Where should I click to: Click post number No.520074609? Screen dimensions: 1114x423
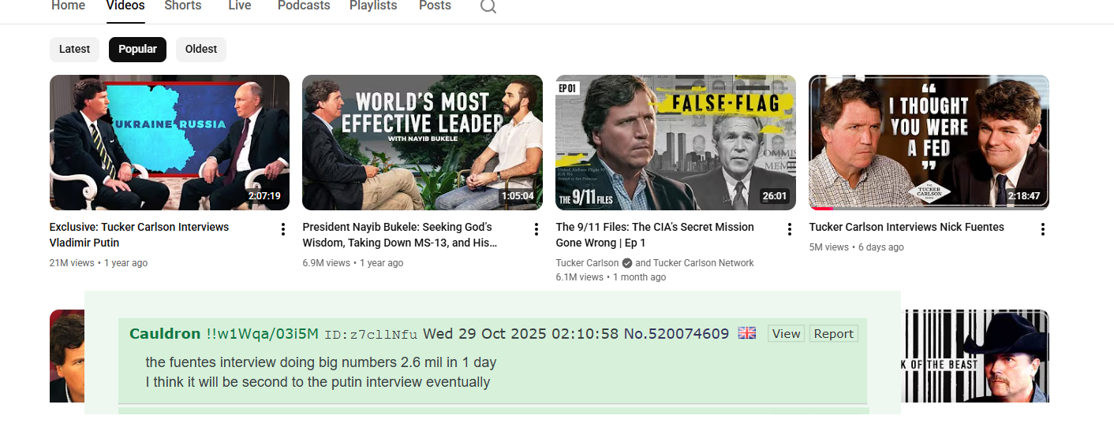pyautogui.click(x=676, y=333)
